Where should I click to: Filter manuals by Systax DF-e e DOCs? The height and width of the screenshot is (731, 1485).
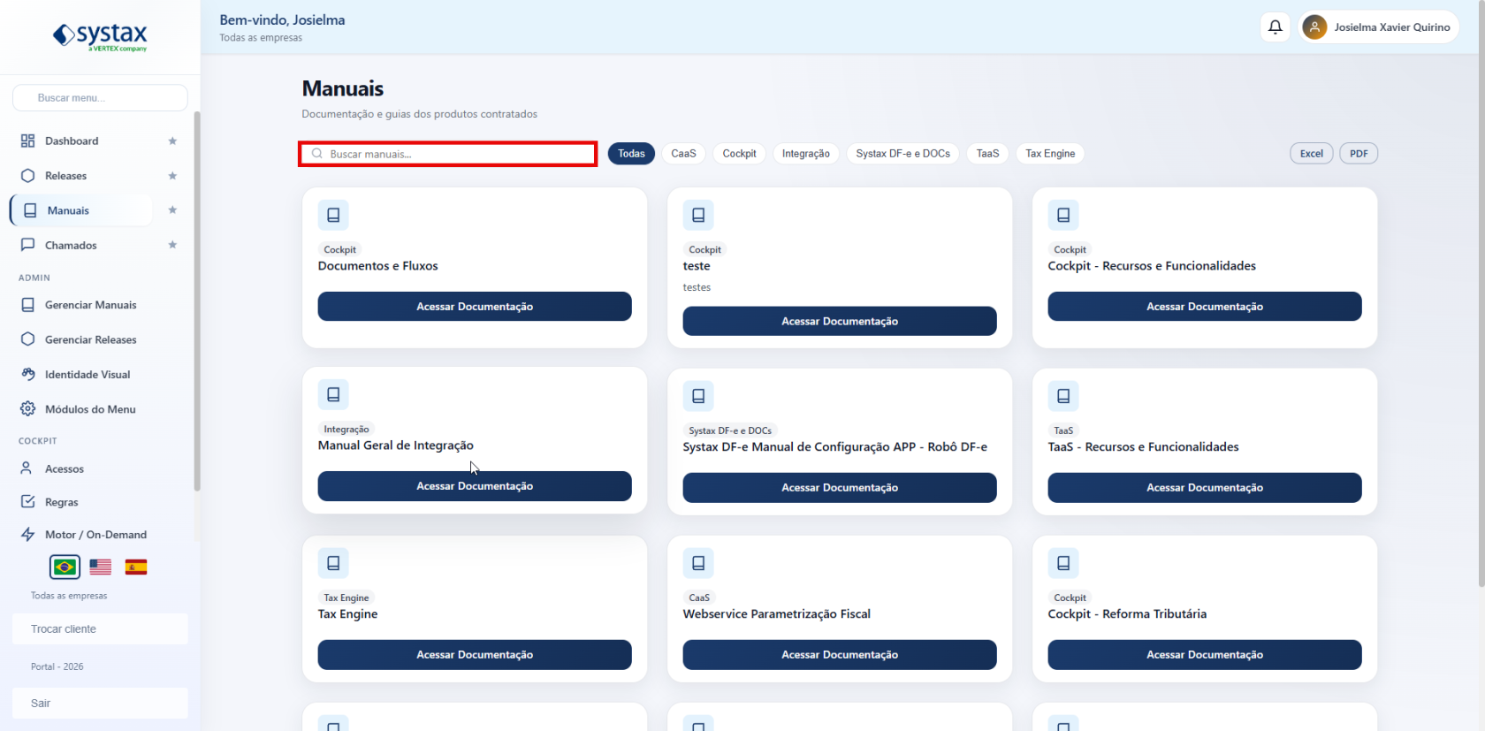[902, 154]
